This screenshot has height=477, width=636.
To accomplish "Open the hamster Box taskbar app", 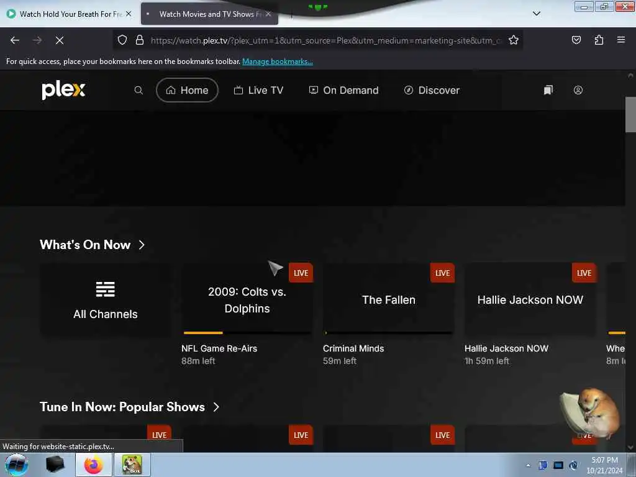I will pos(132,465).
